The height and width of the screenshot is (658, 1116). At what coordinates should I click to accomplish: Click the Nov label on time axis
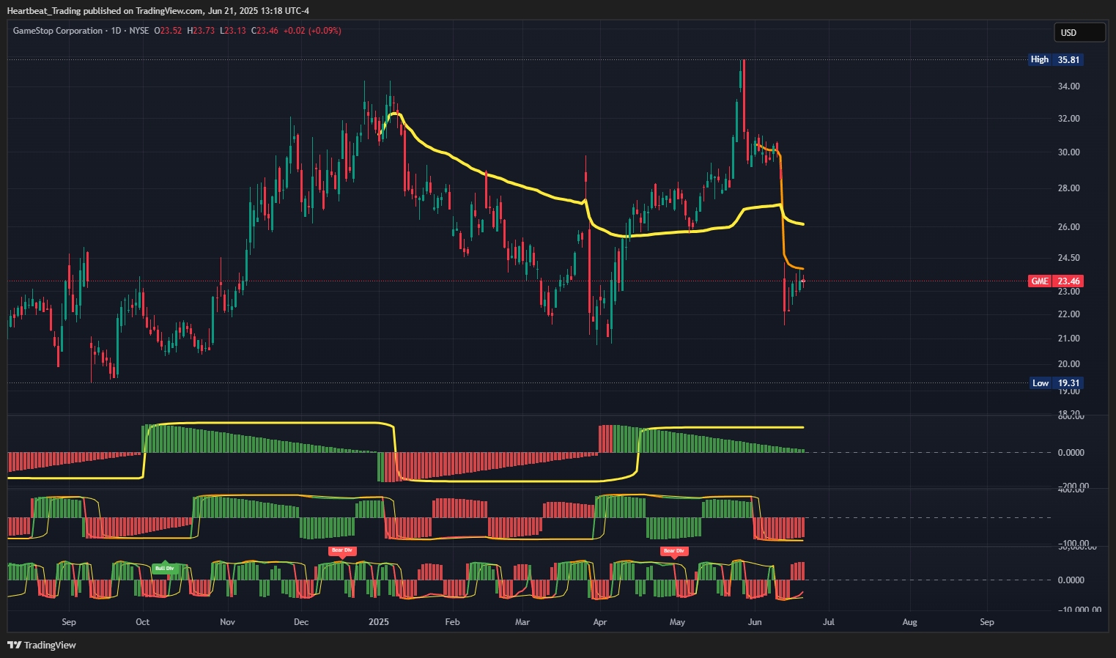pyautogui.click(x=228, y=622)
